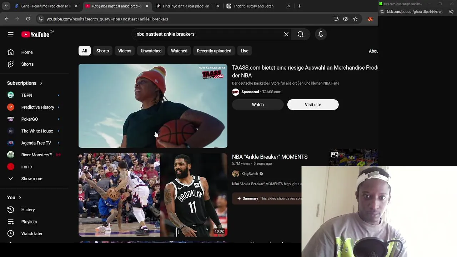Select the Live filter chip
Viewport: 457px width, 257px height.
(x=245, y=51)
